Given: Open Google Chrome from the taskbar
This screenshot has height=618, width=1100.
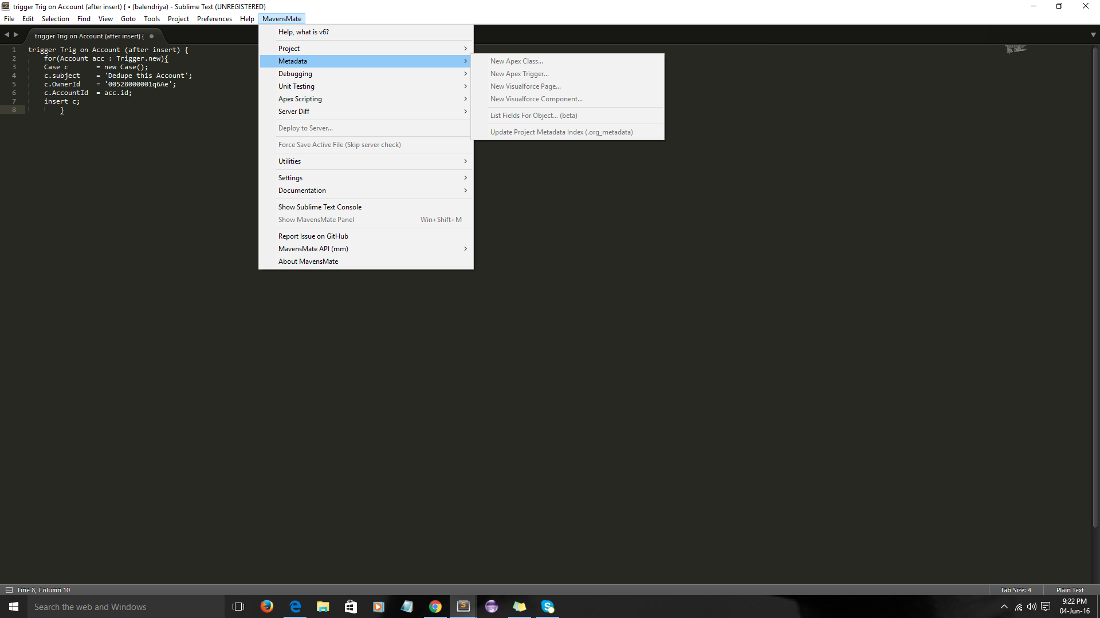Looking at the screenshot, I should [435, 607].
